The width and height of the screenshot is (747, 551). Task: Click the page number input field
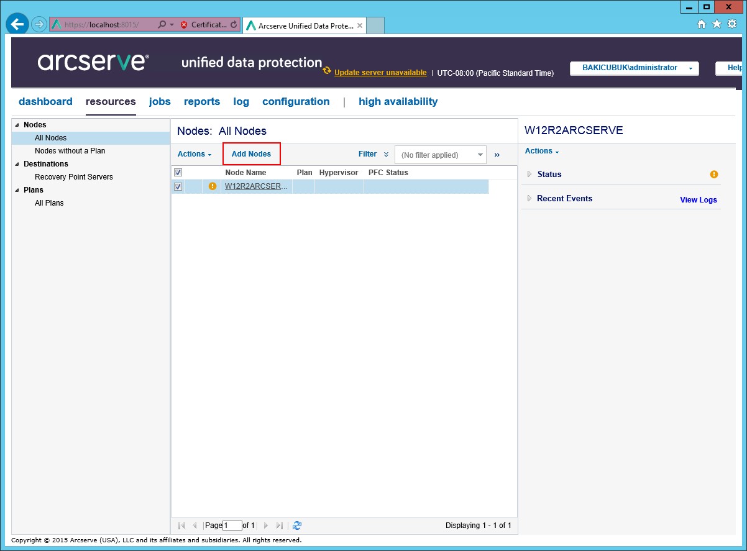[x=232, y=526]
